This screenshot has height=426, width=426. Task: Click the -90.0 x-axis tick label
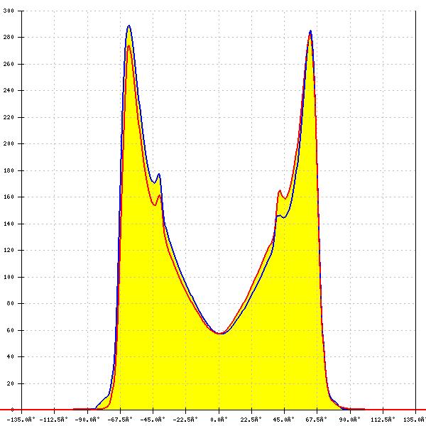coord(87,420)
